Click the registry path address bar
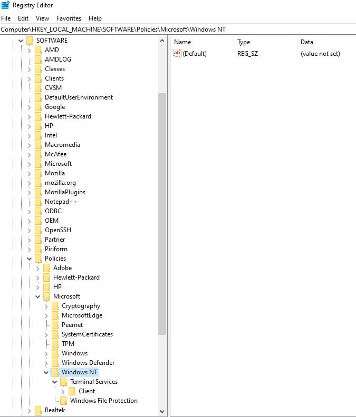The width and height of the screenshot is (356, 417). pos(178,29)
